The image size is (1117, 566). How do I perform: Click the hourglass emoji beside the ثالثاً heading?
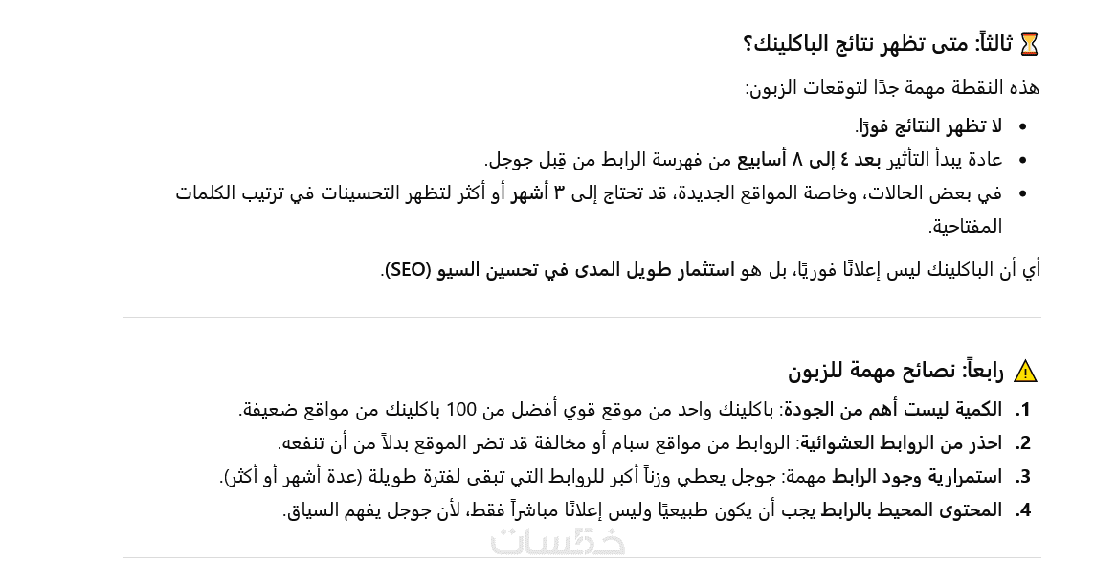pyautogui.click(x=1029, y=43)
